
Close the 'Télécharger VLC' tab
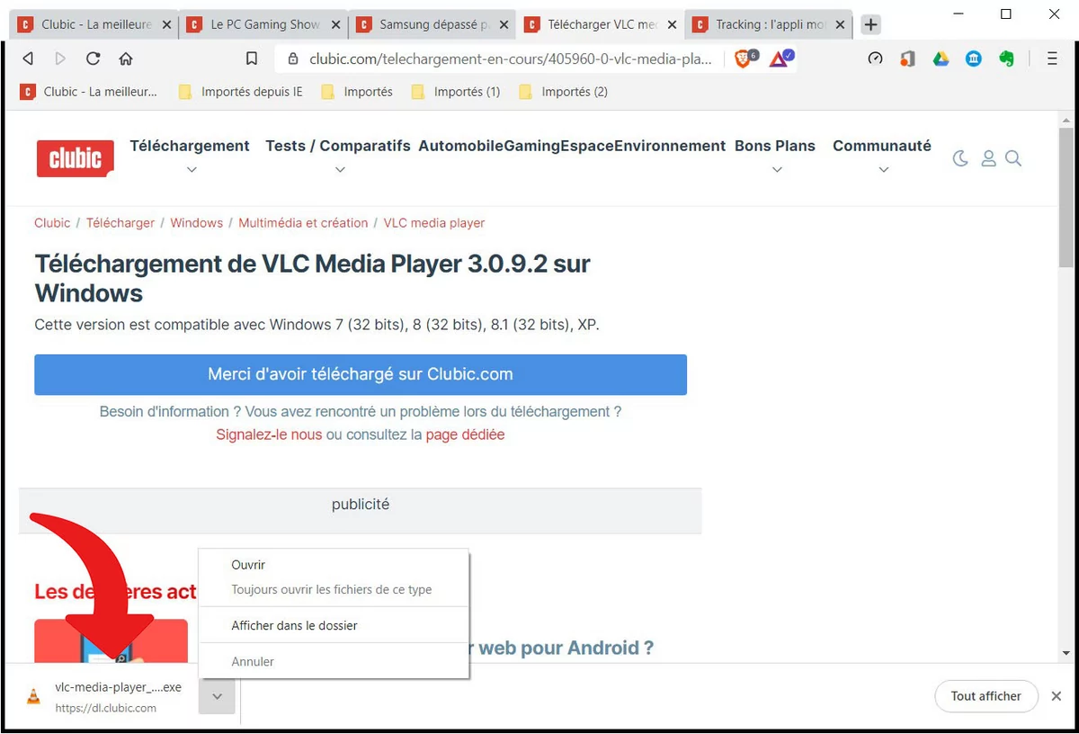tap(672, 25)
